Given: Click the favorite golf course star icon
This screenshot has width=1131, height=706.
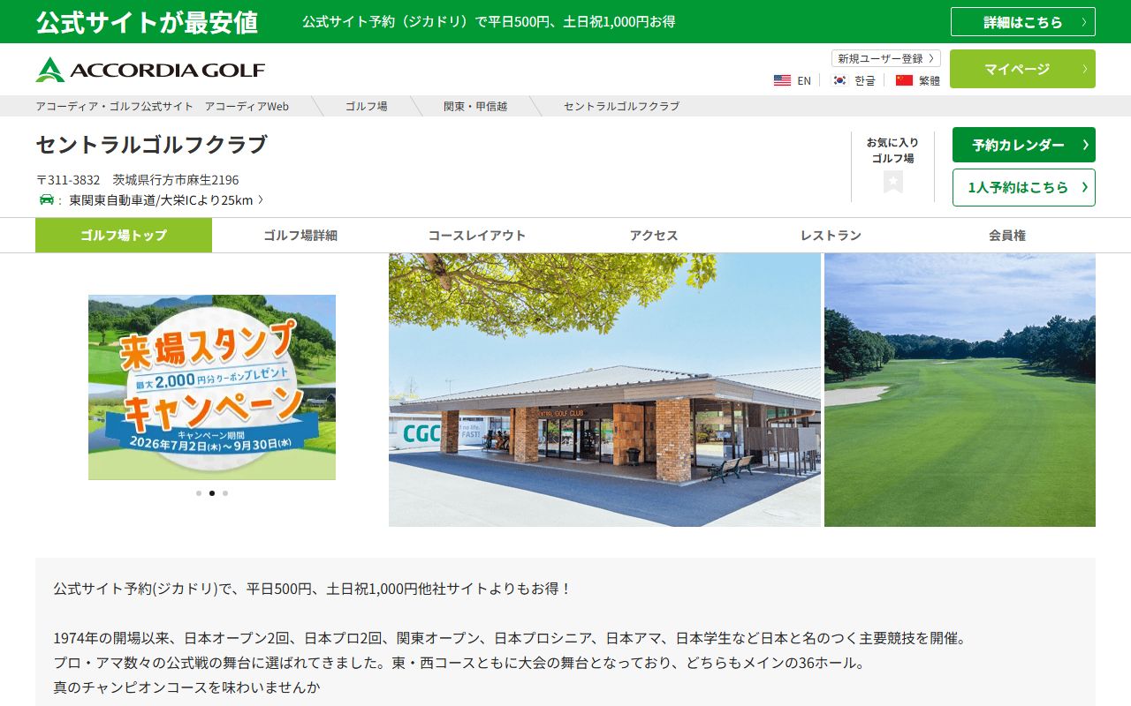Looking at the screenshot, I should [893, 182].
